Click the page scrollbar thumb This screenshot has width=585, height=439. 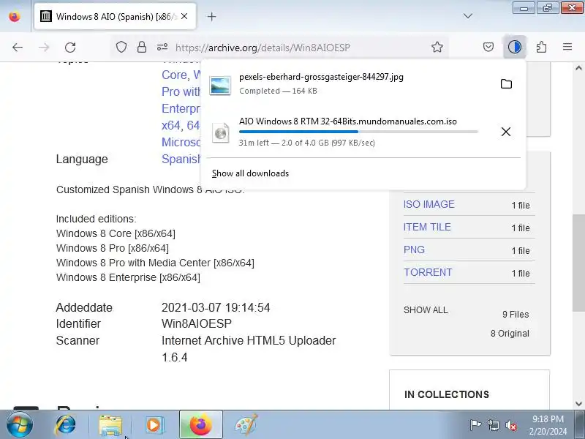[578, 263]
